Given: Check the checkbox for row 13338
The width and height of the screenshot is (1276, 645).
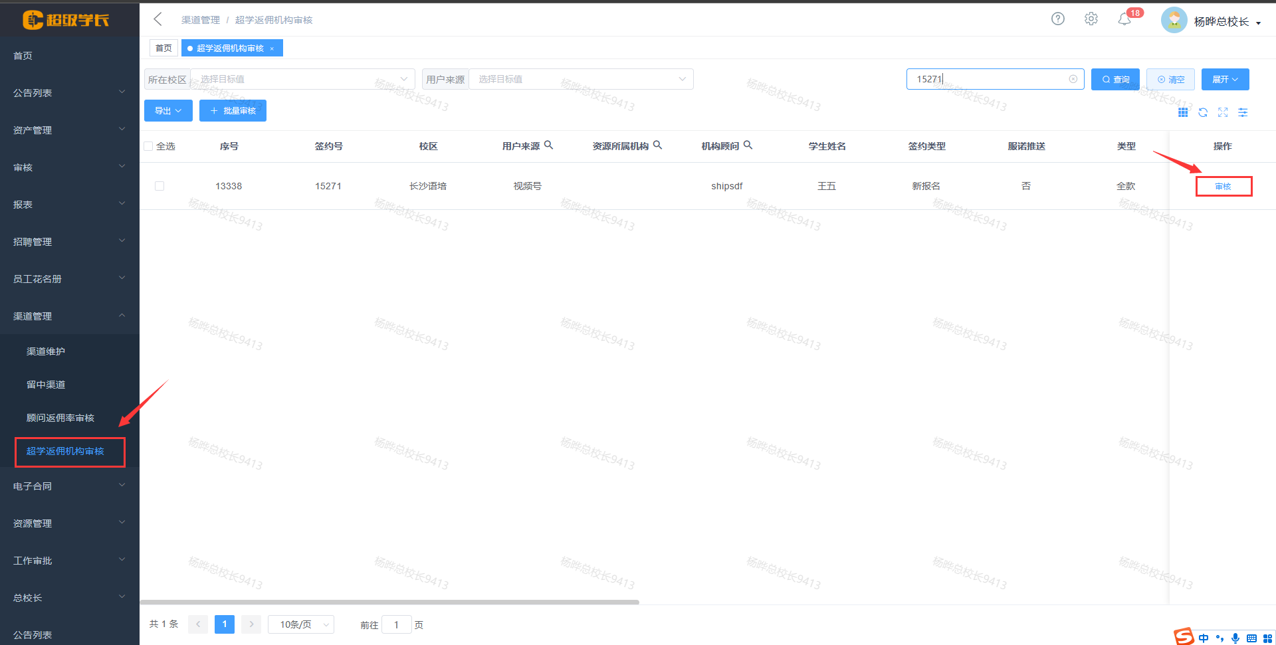Looking at the screenshot, I should coord(159,186).
